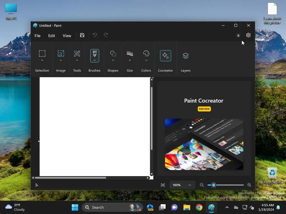286x214 pixels.
Task: Click the fit to window icon
Action: click(163, 185)
